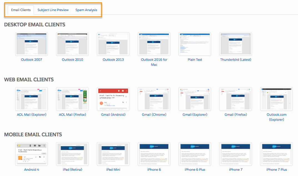The height and width of the screenshot is (176, 298).
Task: Open the Outlook 2016 for Mac thumbnail
Action: (x=154, y=44)
